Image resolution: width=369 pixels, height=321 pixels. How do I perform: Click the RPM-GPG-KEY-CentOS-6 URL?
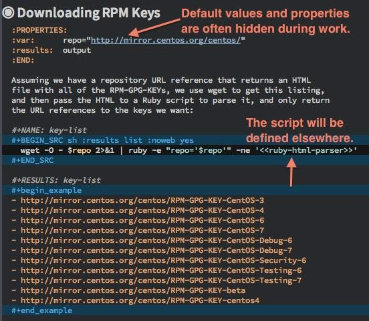point(142,220)
